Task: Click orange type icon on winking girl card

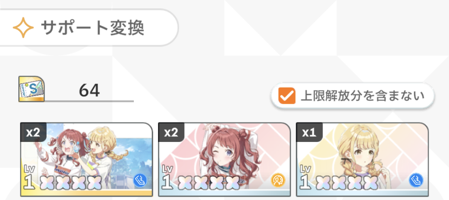Action: tap(278, 180)
